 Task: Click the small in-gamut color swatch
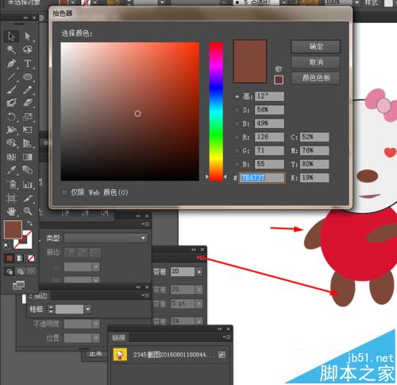[279, 80]
